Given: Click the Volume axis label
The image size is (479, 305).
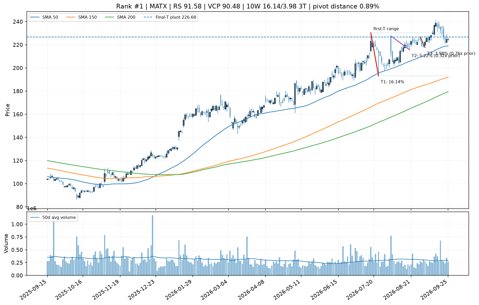Looking at the screenshot, I should click(6, 244).
